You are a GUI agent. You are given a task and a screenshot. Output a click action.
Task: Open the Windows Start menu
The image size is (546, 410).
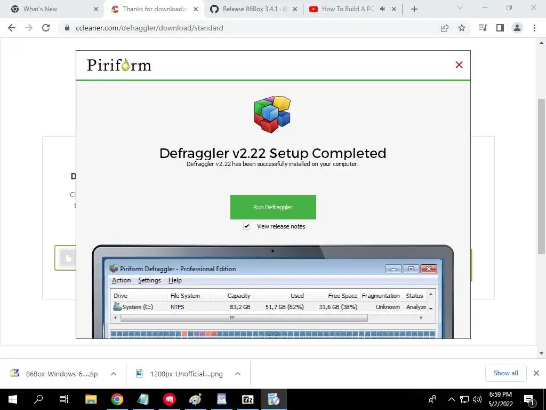13,399
